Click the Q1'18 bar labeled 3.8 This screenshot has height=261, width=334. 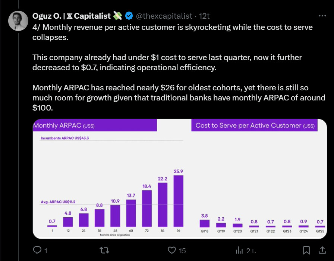point(205,223)
